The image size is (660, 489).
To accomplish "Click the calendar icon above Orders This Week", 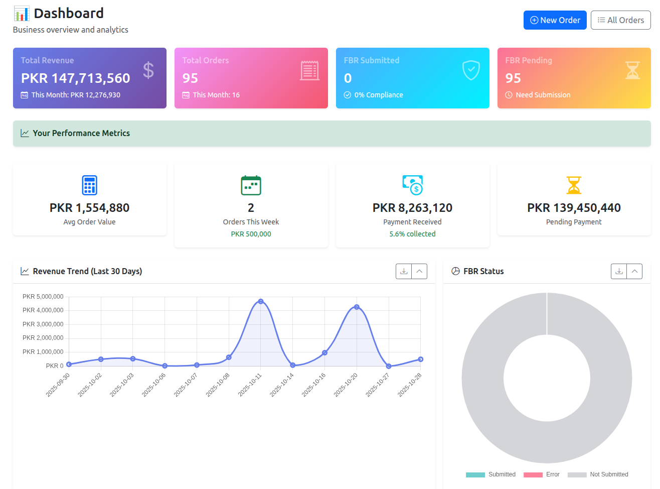I will [x=251, y=185].
